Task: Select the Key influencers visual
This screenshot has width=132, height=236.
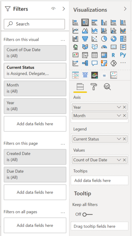Action: (x=76, y=63)
